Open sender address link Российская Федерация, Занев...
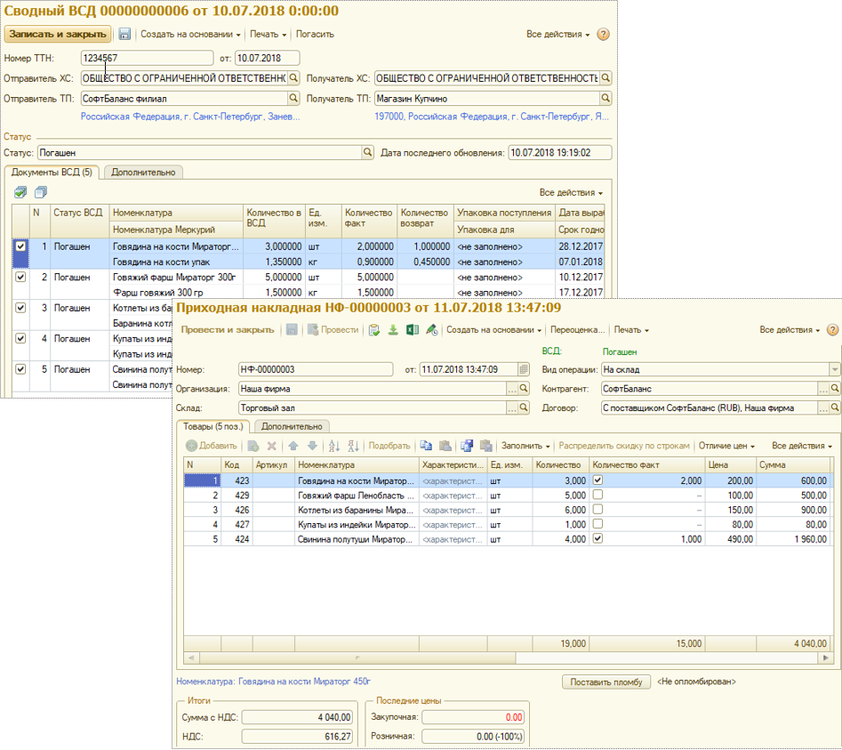The height and width of the screenshot is (750, 842). point(190,117)
